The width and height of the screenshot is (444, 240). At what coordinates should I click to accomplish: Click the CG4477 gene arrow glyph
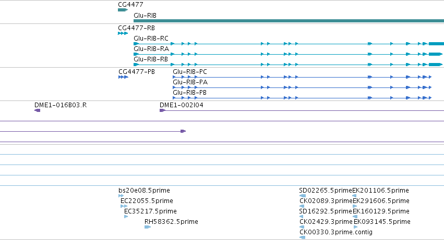point(123,10)
